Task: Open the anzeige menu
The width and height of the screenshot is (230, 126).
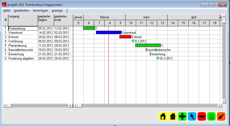Action: click(57, 10)
